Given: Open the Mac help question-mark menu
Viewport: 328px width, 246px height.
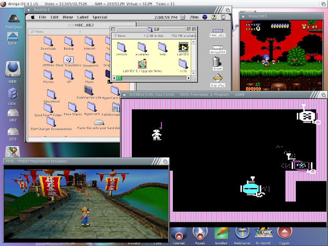Looking at the screenshot, I should 214,17.
